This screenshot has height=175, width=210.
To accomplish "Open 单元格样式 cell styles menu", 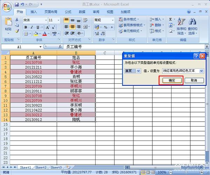I will point(130,31).
